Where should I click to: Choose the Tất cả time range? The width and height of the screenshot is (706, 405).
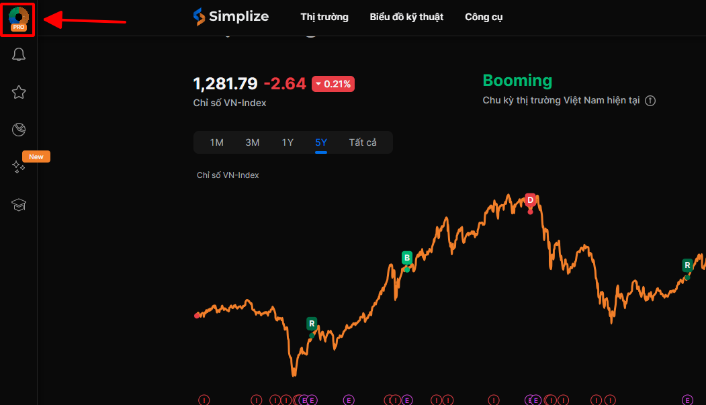tap(363, 142)
